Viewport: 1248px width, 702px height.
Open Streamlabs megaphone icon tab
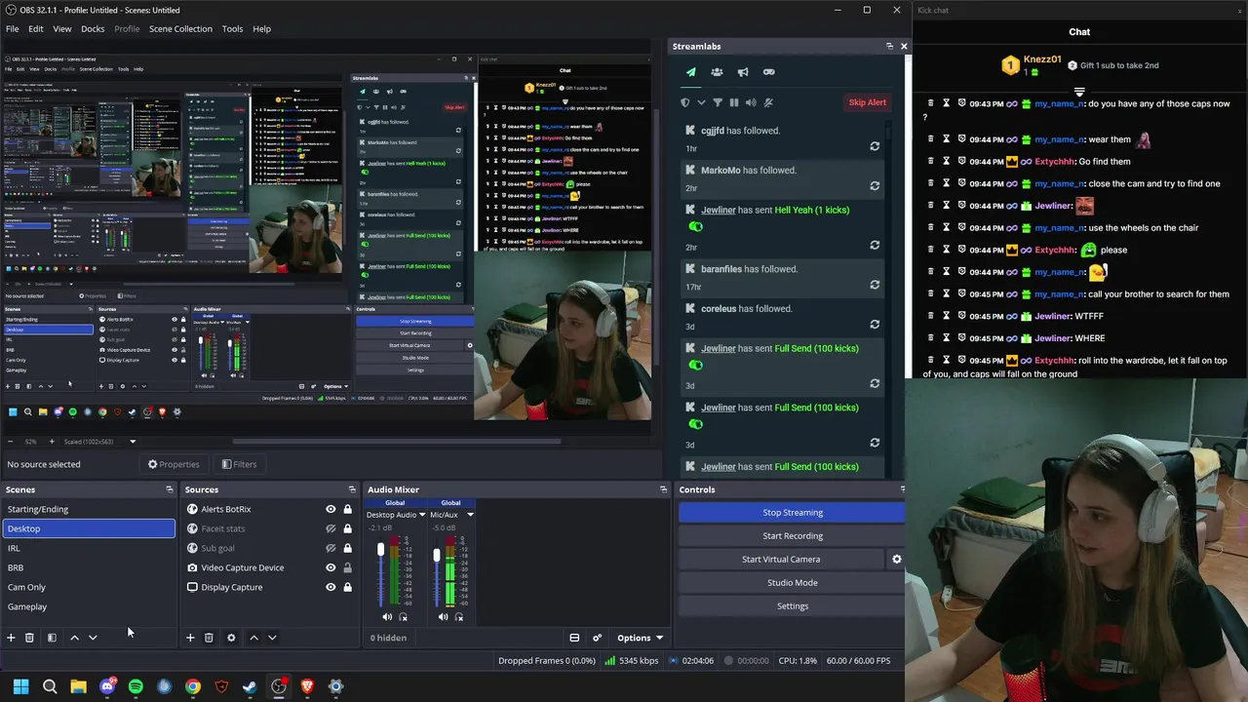(x=743, y=71)
